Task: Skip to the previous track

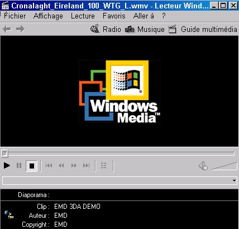Action: point(49,166)
